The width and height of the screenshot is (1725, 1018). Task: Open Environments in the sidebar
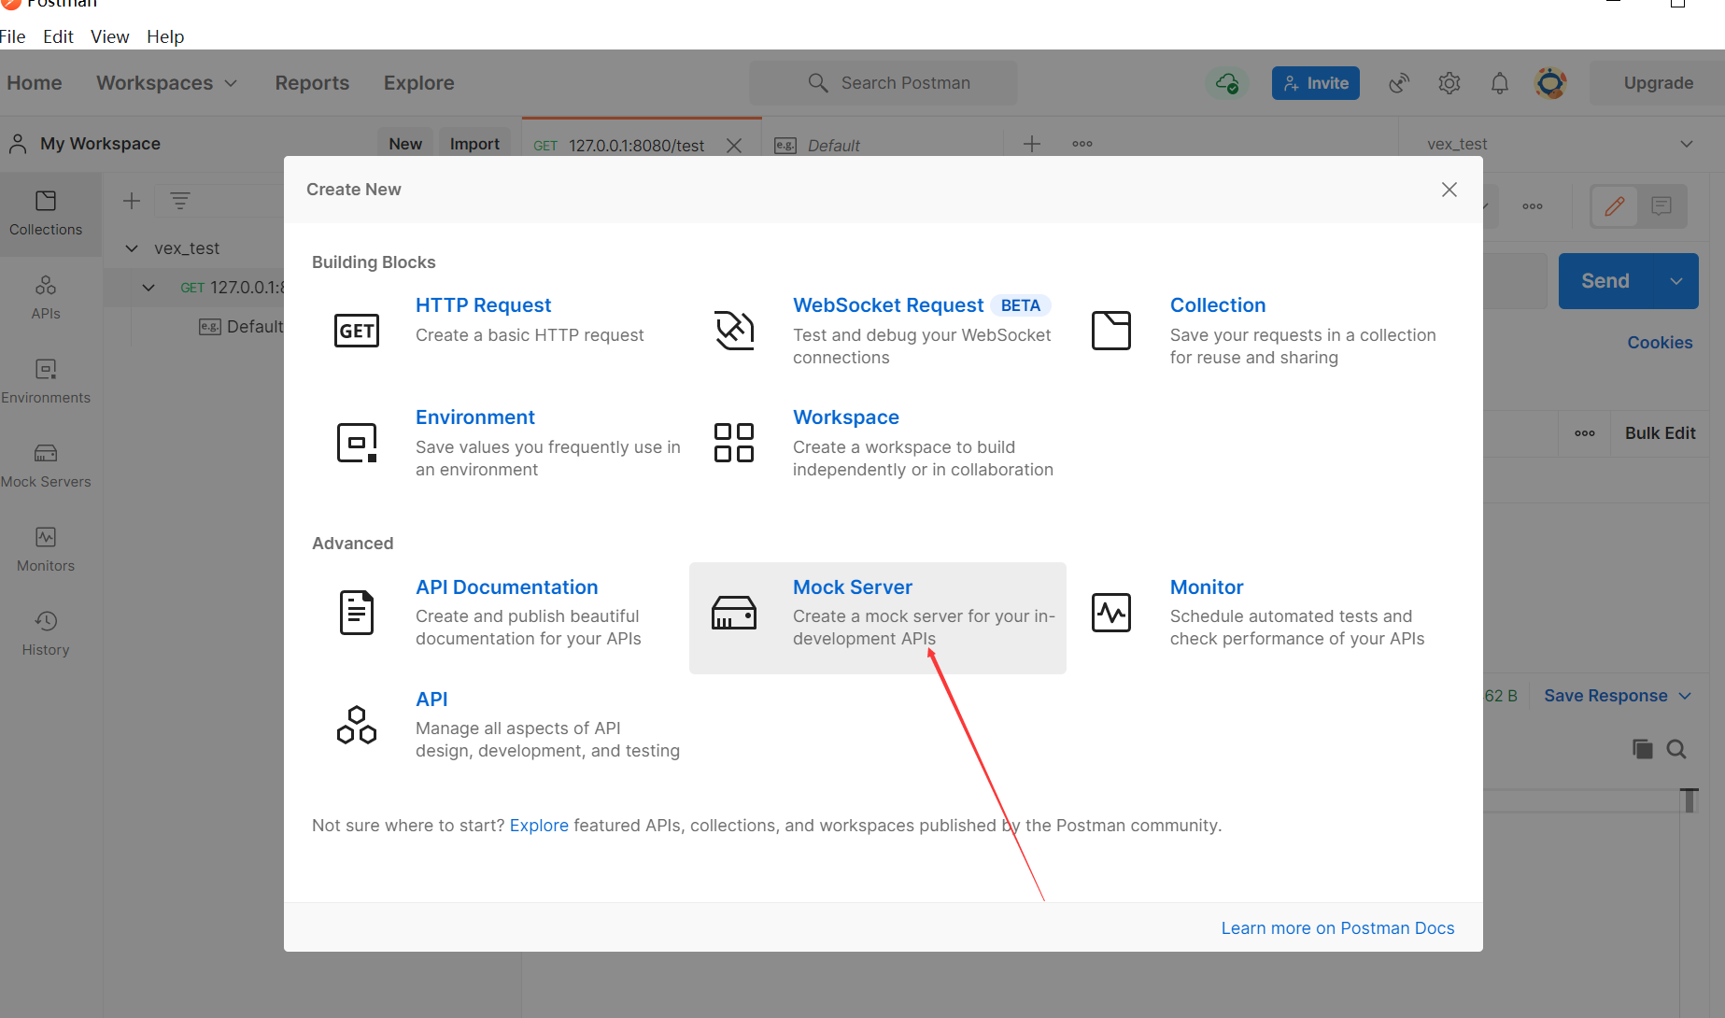46,382
